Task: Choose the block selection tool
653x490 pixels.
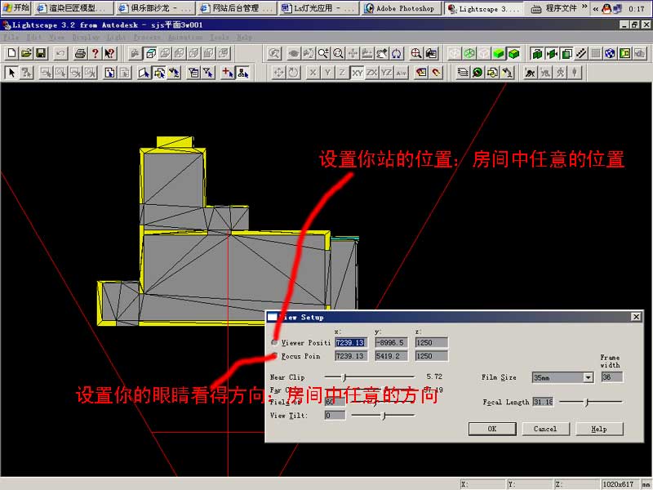Action: point(159,73)
